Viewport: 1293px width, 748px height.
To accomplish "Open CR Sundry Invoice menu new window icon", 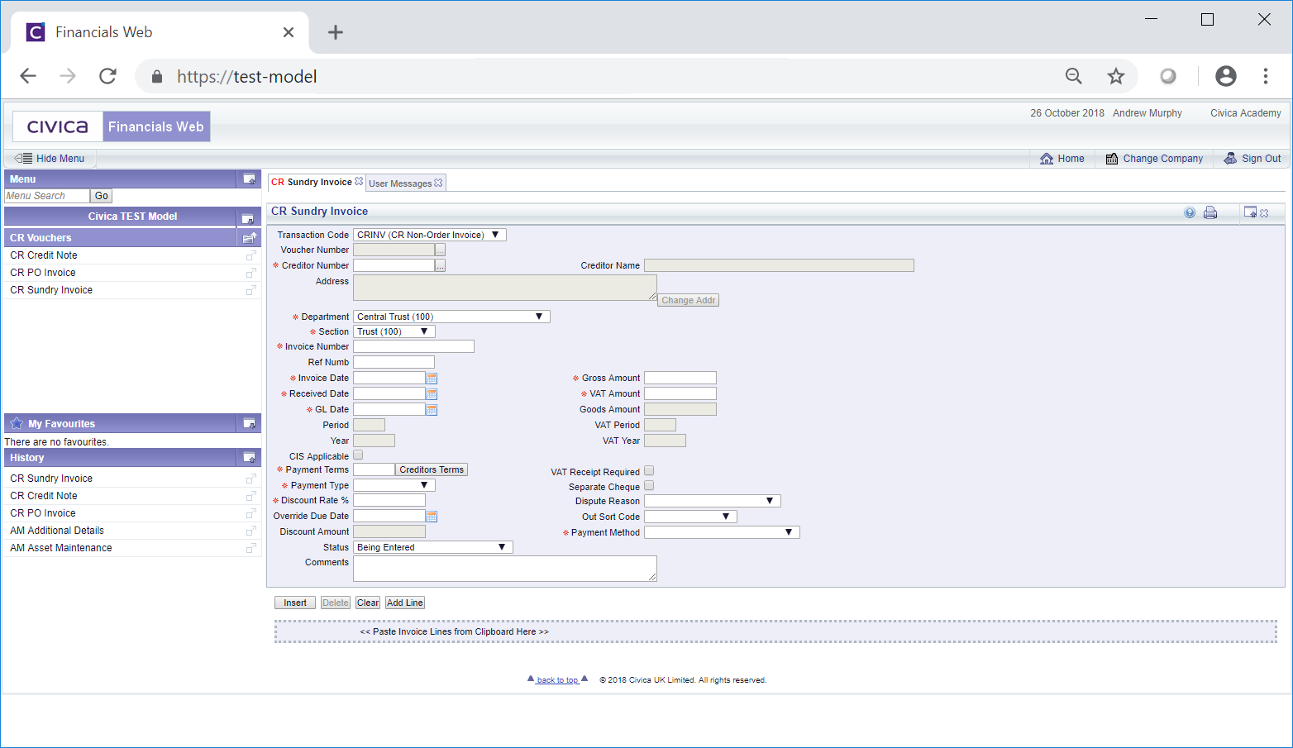I will (x=251, y=290).
